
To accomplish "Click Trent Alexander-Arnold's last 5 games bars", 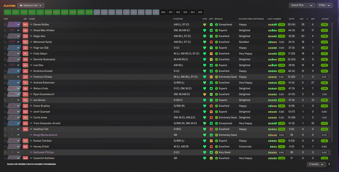I will [x=272, y=123].
